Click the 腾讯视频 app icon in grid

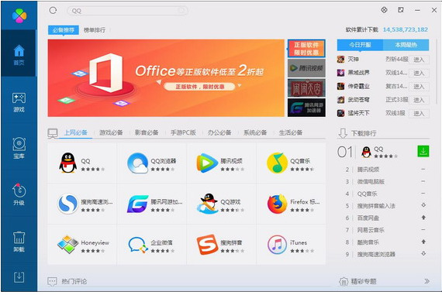207,163
